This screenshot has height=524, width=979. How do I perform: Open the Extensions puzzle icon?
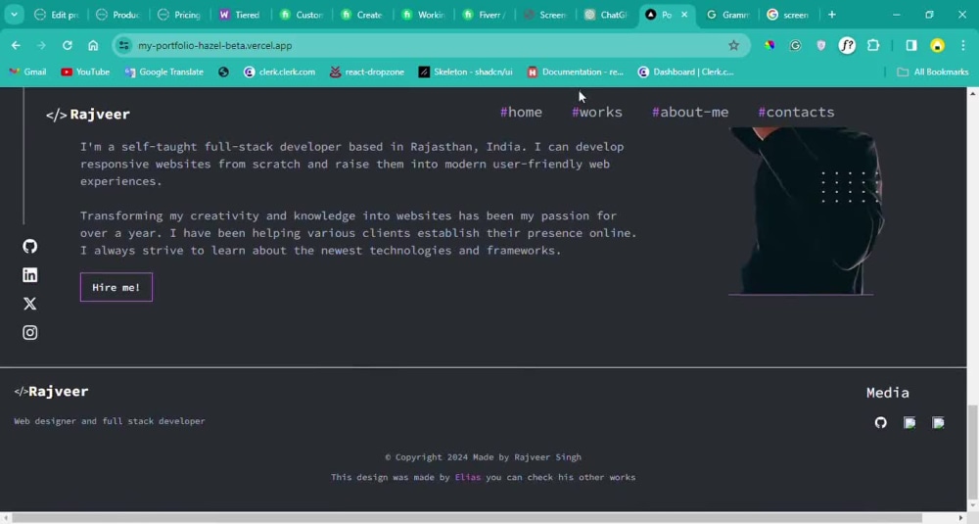pos(873,46)
